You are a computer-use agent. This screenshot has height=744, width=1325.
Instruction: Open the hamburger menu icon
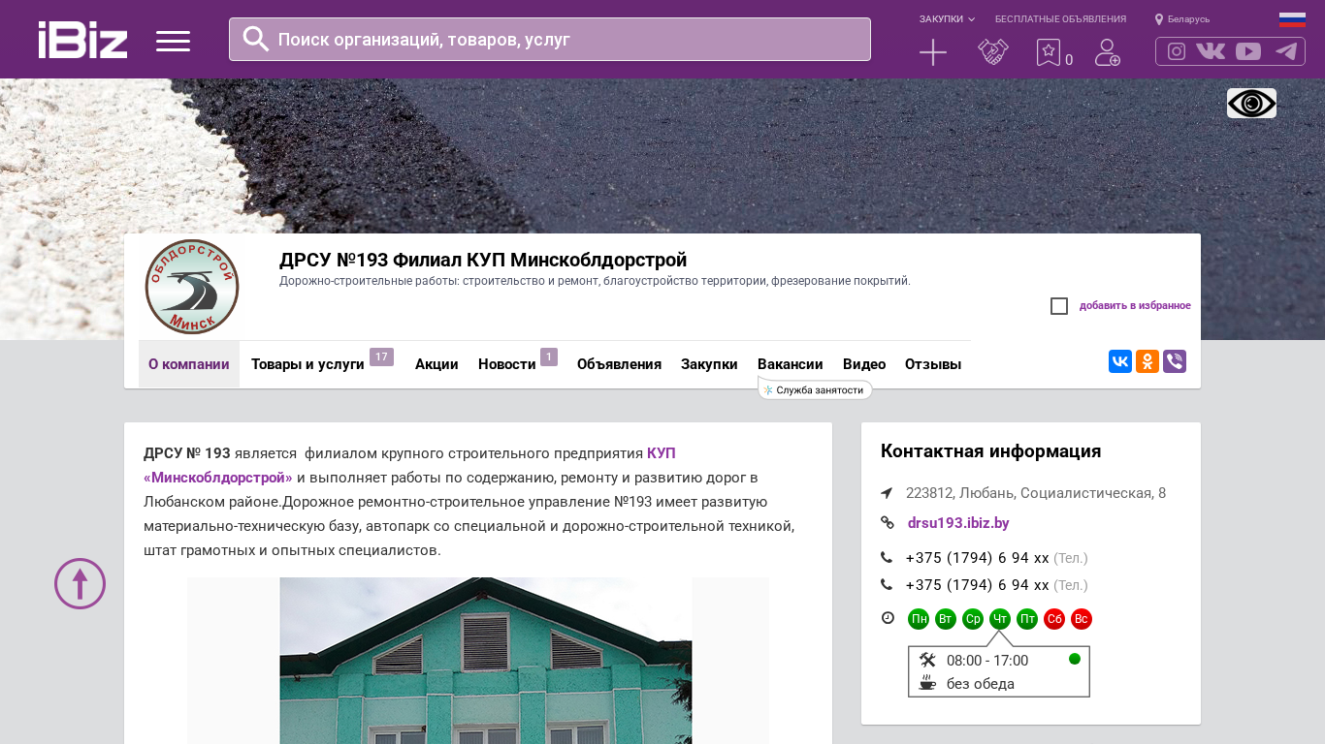pos(173,41)
